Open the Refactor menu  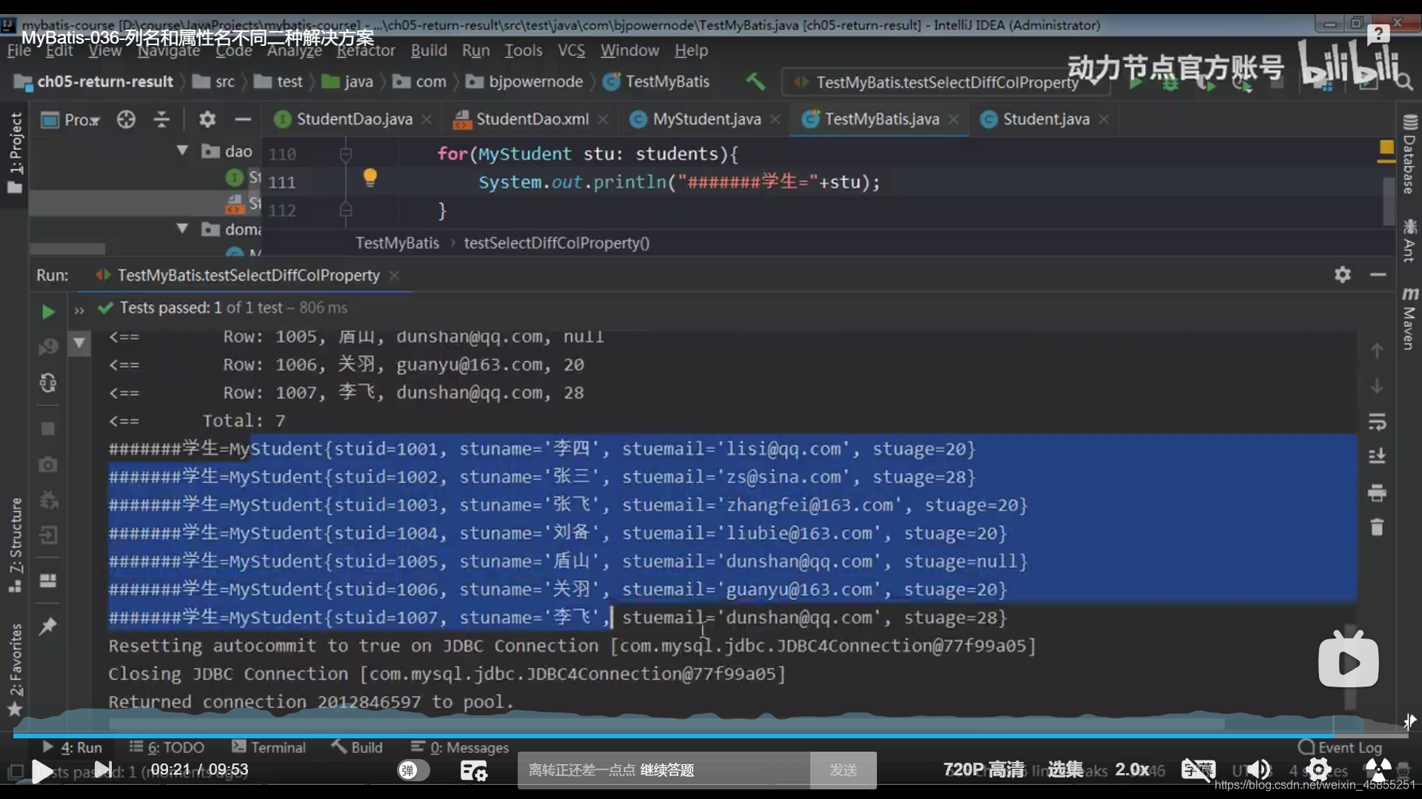(366, 51)
